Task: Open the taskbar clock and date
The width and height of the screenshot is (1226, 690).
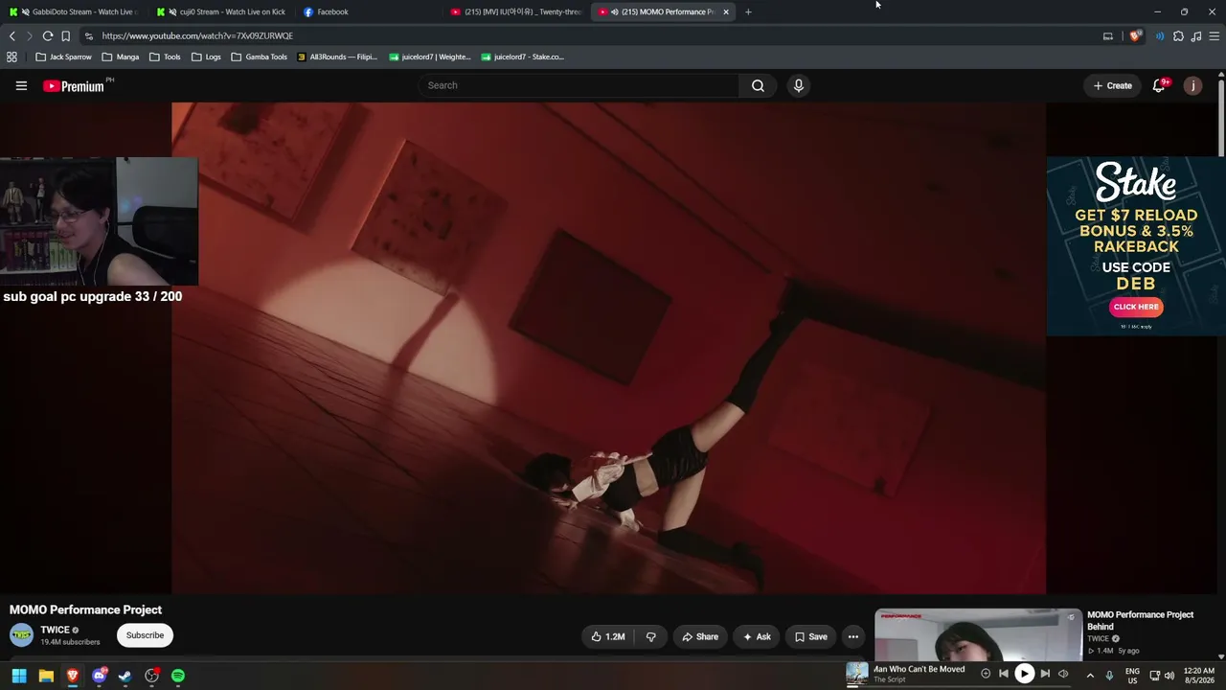Action: click(1199, 676)
